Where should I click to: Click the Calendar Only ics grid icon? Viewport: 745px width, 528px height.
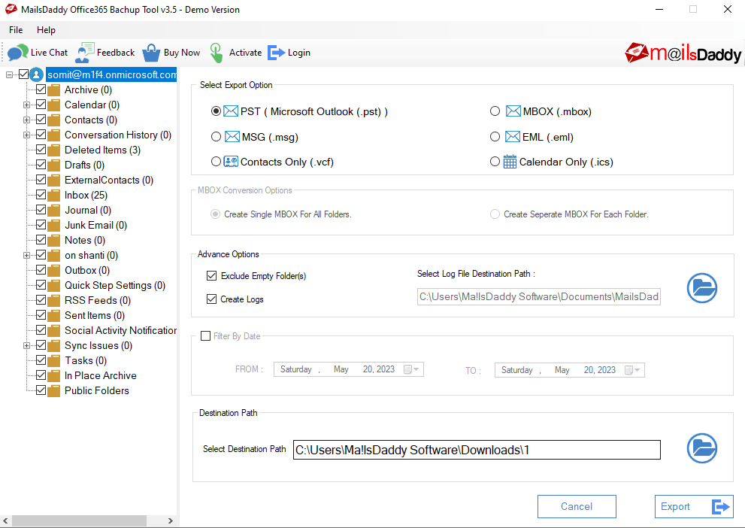pyautogui.click(x=510, y=162)
